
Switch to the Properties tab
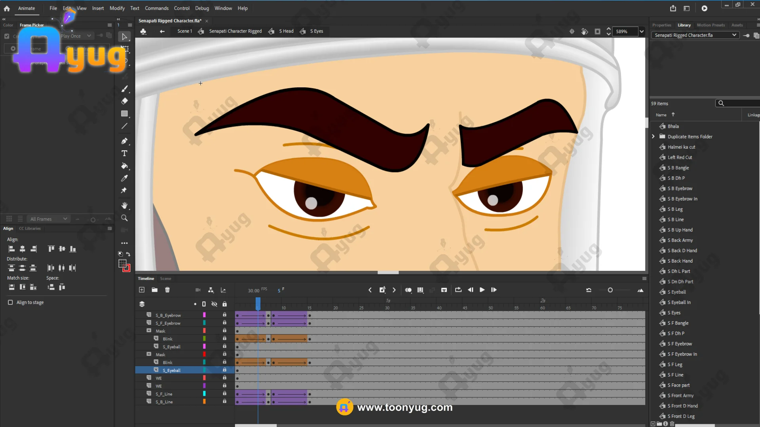click(661, 25)
